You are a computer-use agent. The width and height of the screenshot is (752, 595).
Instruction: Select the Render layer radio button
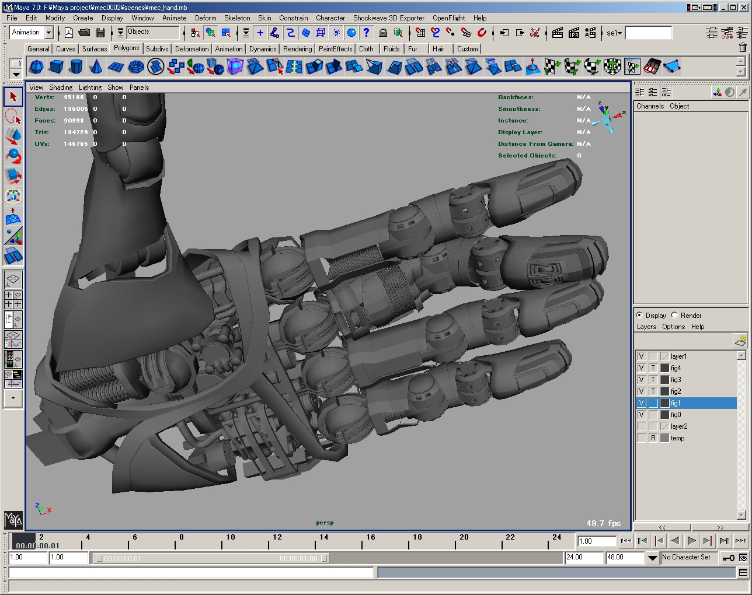674,315
